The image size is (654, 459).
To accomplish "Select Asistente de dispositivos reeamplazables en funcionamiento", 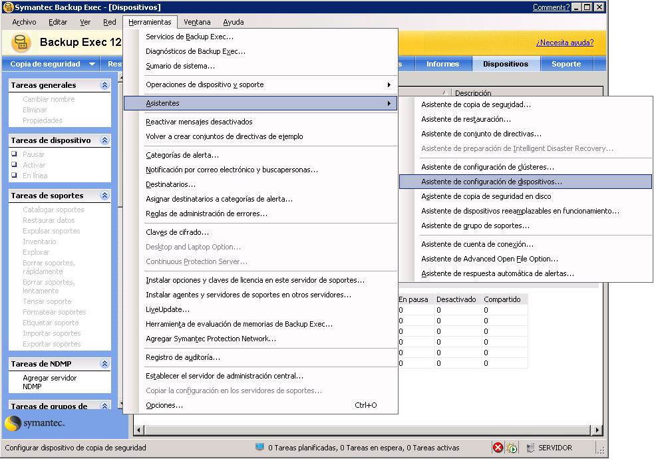I will [526, 211].
